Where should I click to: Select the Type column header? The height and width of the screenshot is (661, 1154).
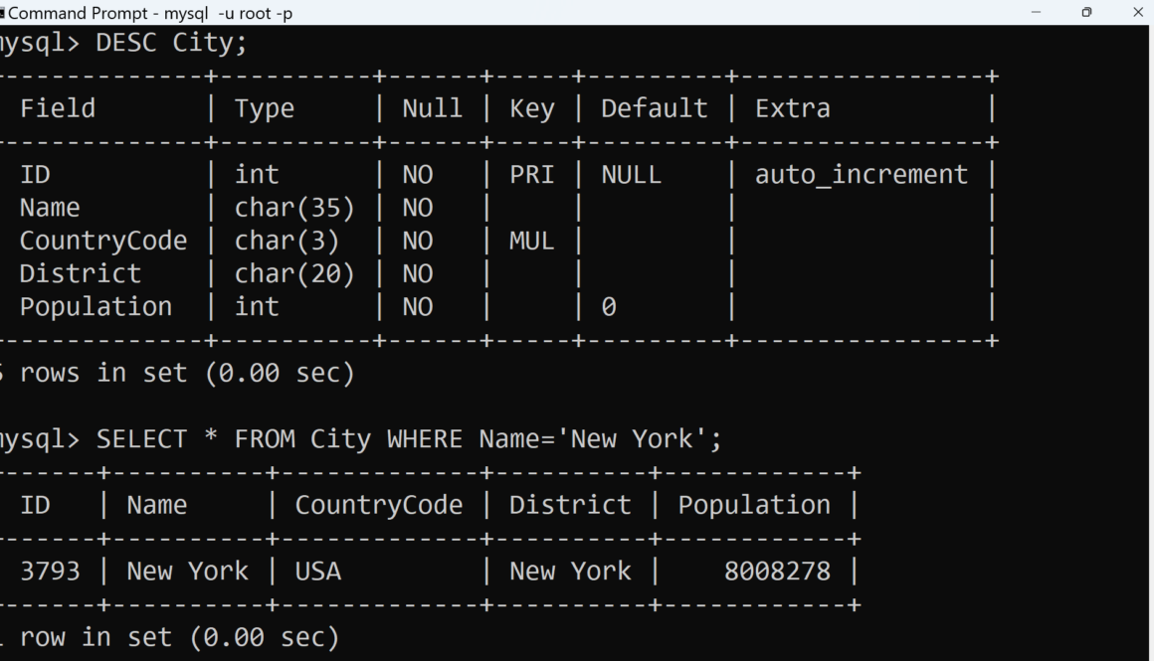coord(265,108)
